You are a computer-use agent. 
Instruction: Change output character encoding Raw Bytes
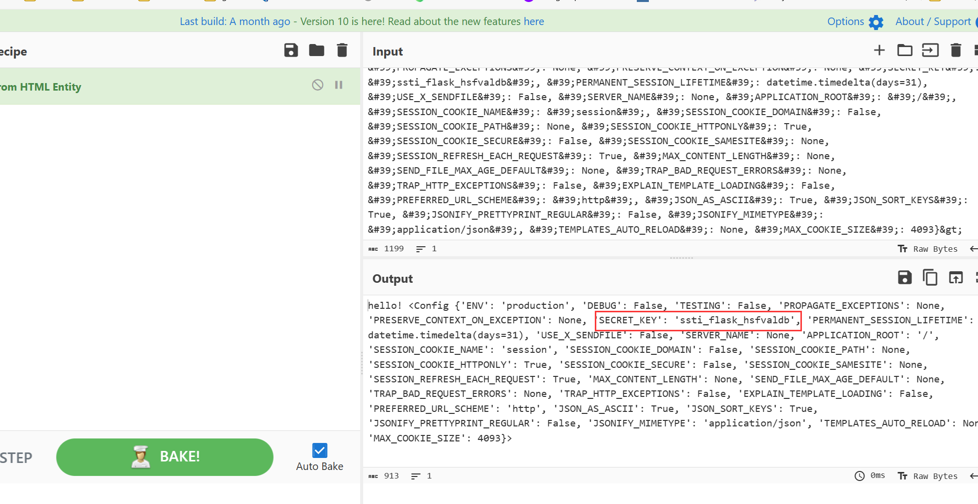[928, 476]
